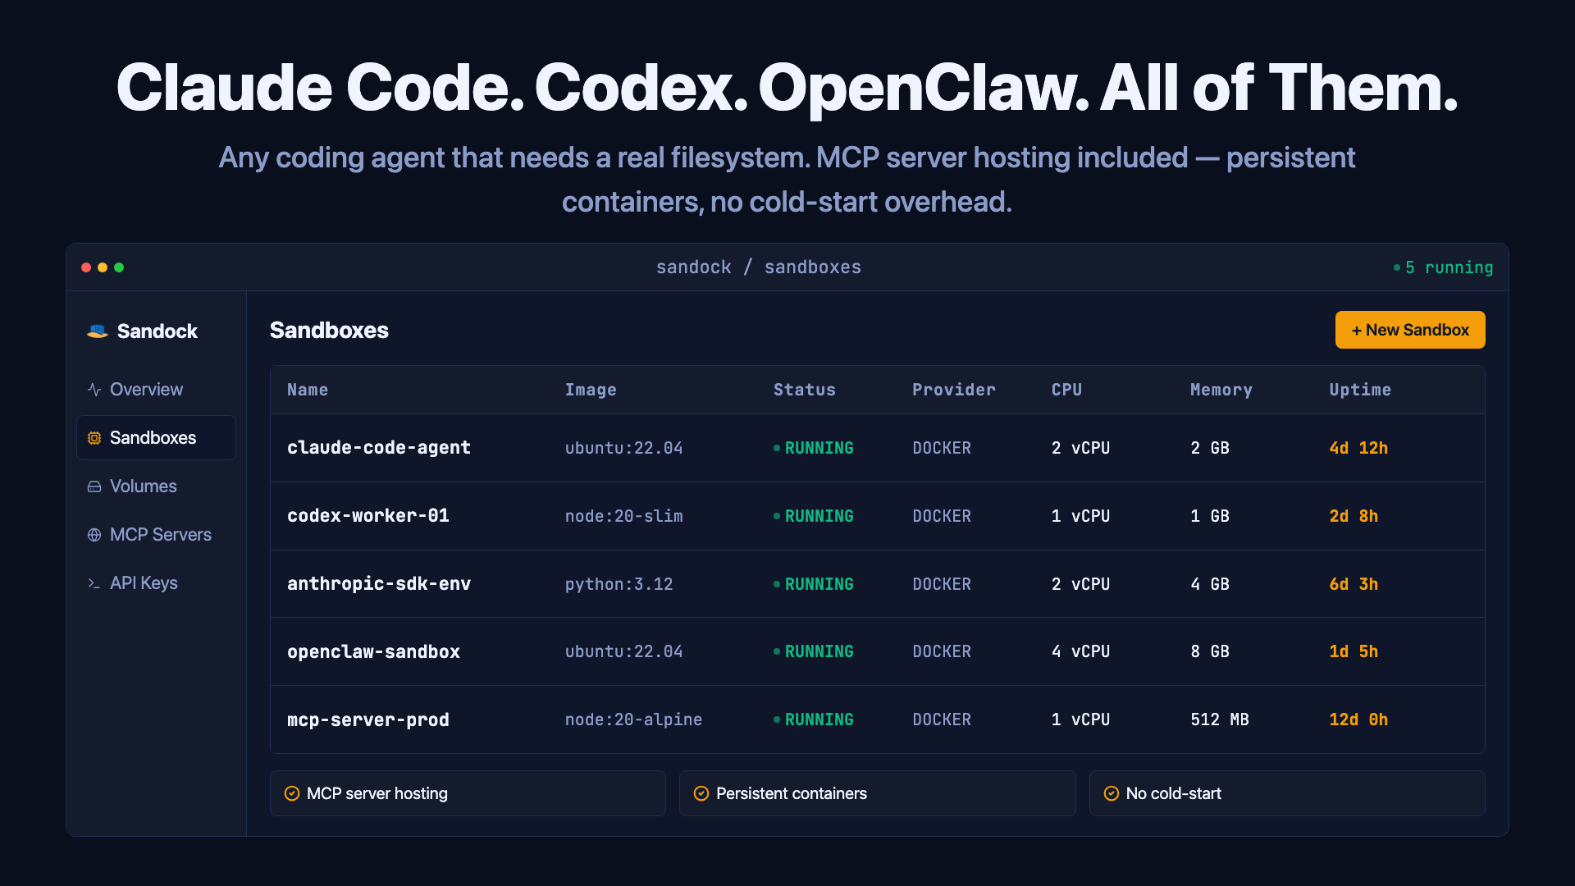Click the API Keys terminal prompt icon
This screenshot has width=1575, height=886.
click(x=94, y=583)
